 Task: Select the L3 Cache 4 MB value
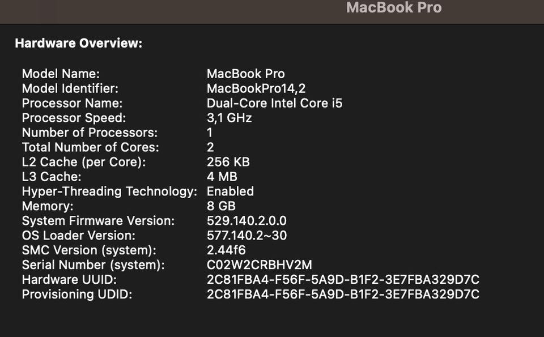pos(222,177)
